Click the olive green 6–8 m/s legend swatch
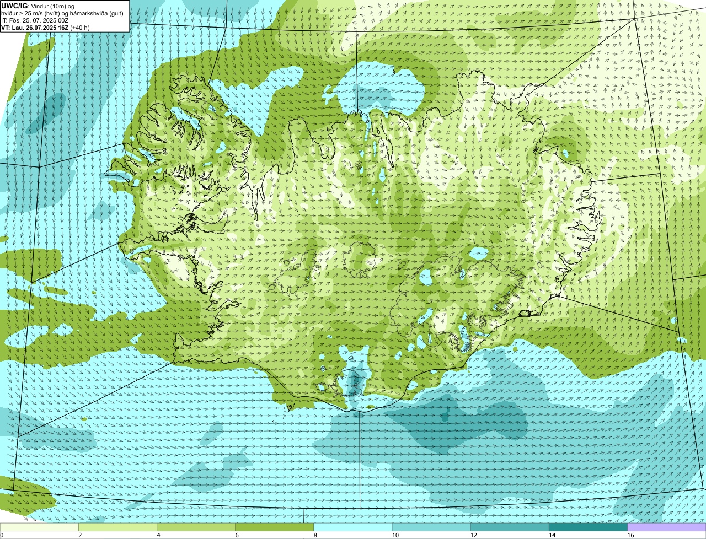The height and width of the screenshot is (539, 706). click(275, 527)
